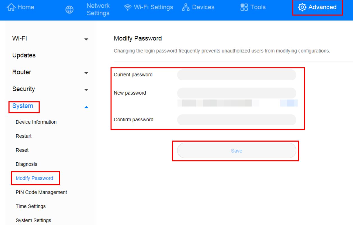Screen dimensions: 353x225
Task: Expand the Security section
Action: pyautogui.click(x=86, y=90)
